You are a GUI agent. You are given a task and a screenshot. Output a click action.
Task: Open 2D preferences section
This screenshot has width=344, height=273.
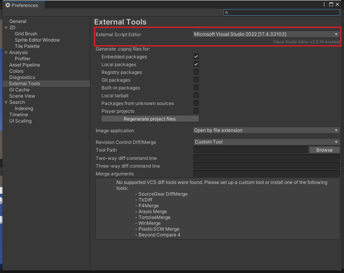[12, 28]
